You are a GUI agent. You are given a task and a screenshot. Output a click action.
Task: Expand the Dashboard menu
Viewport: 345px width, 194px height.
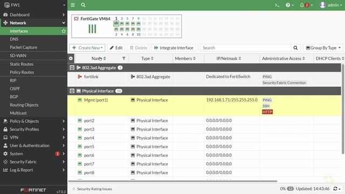point(33,15)
